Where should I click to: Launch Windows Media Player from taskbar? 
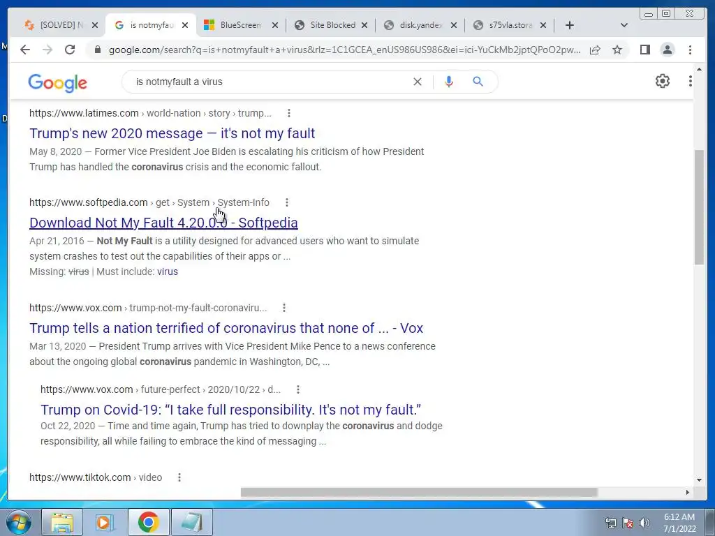[105, 522]
